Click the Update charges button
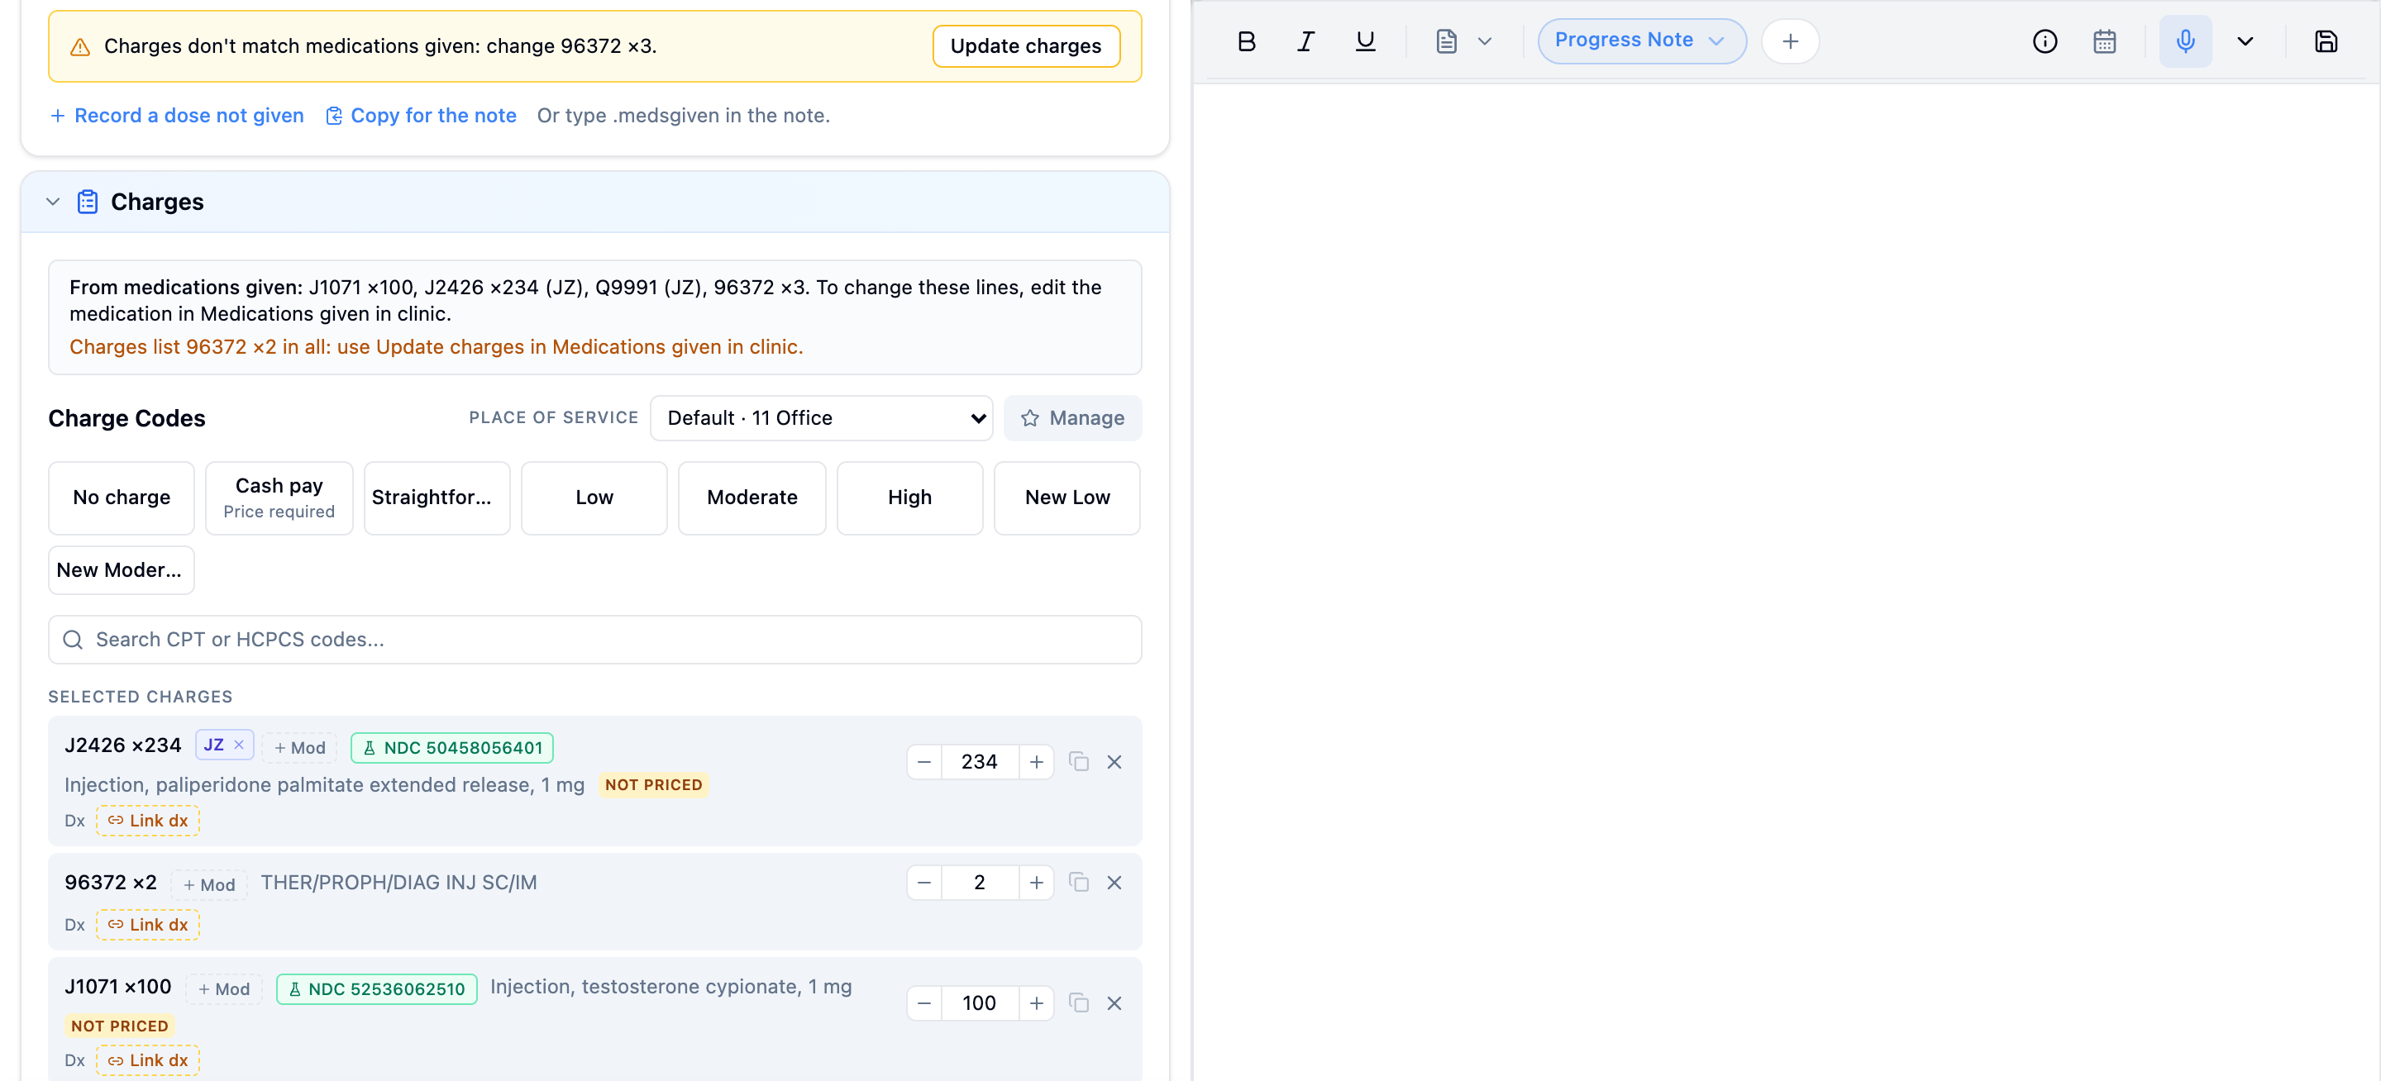The width and height of the screenshot is (2381, 1081). click(1025, 46)
